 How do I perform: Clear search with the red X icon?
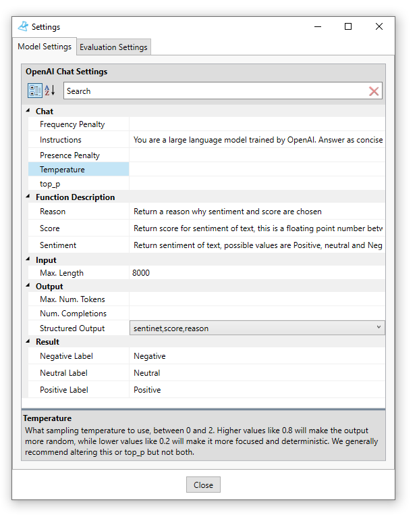point(374,91)
